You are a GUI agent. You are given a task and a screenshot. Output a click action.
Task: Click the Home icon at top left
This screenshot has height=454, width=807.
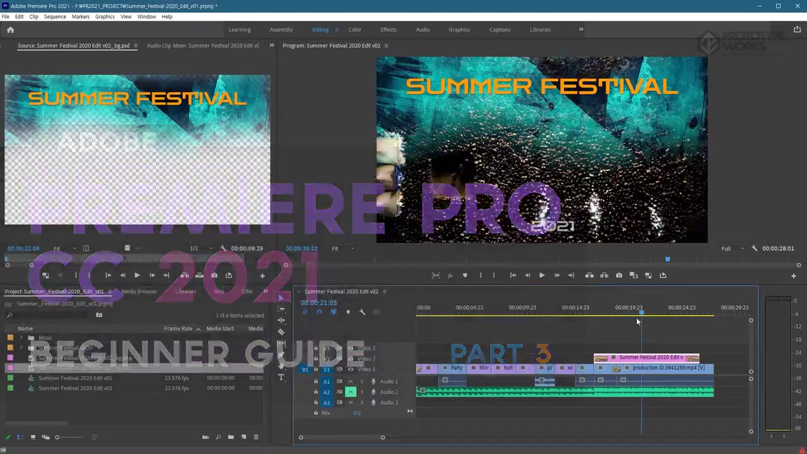[x=10, y=30]
